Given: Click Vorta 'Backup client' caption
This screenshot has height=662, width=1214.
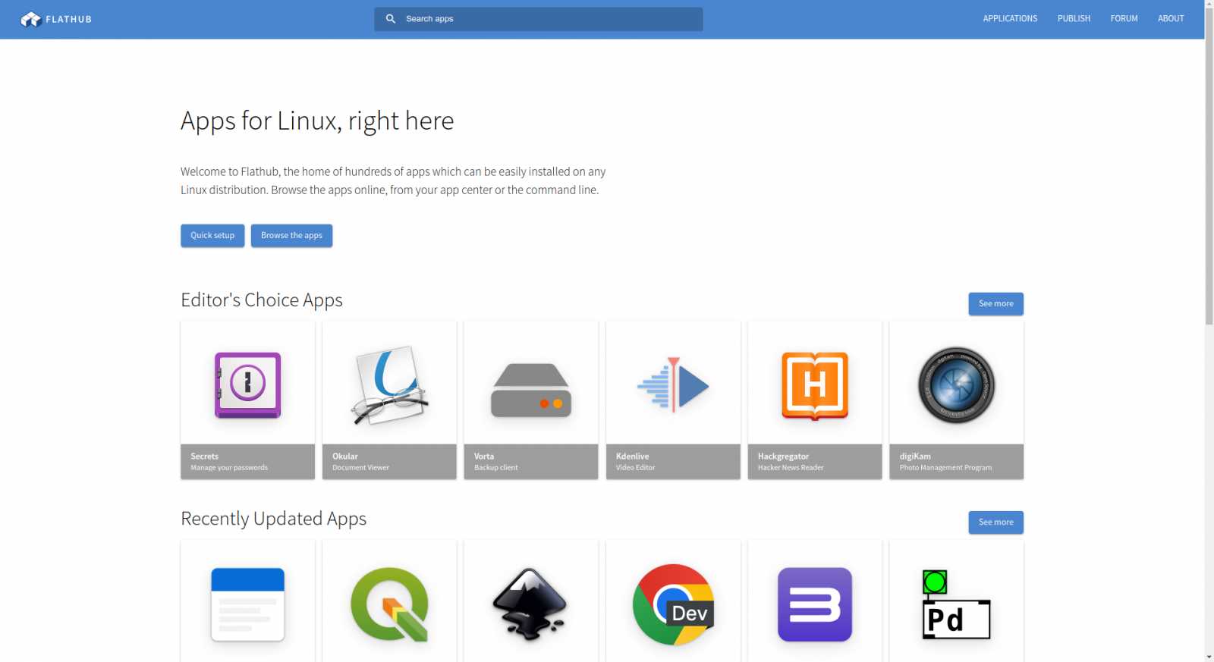Looking at the screenshot, I should click(x=495, y=468).
